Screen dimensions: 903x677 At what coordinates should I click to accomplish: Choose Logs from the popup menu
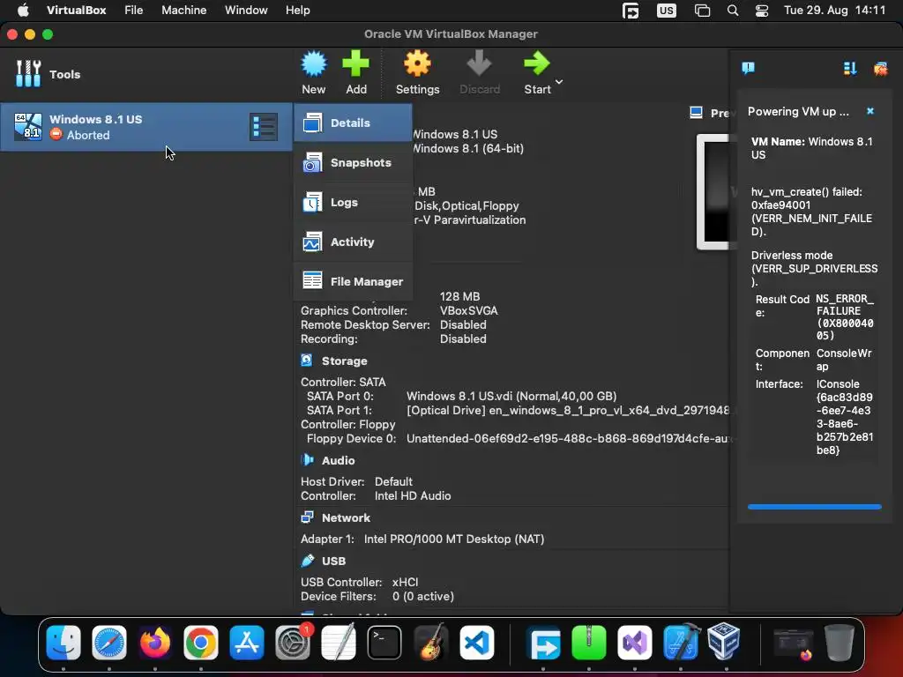353,202
